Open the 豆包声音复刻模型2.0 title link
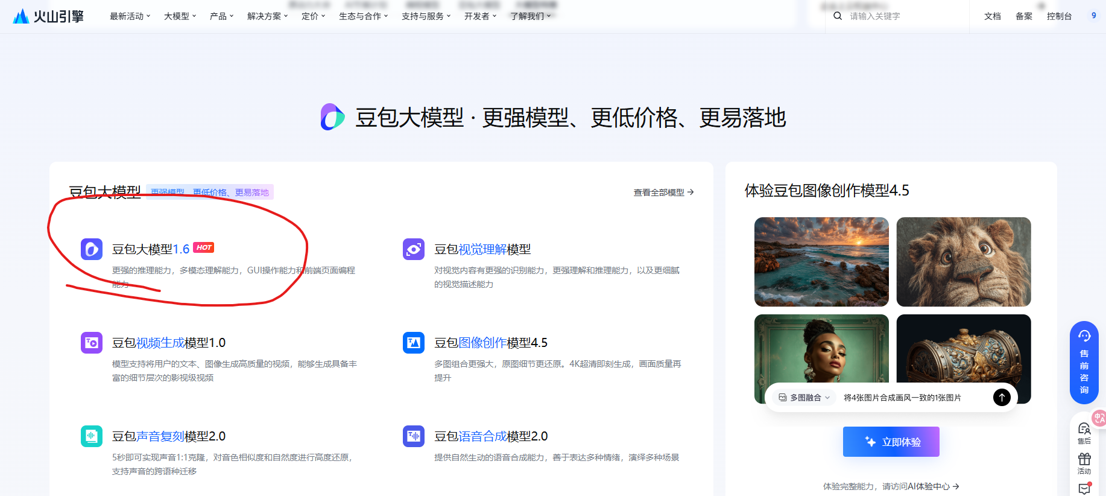 coord(169,436)
